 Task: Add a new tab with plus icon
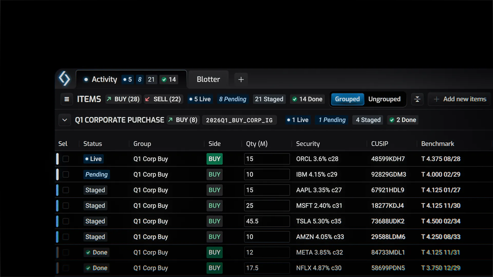(x=241, y=80)
